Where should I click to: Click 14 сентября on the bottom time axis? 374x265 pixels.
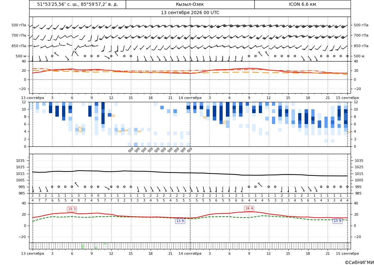pos(190,253)
